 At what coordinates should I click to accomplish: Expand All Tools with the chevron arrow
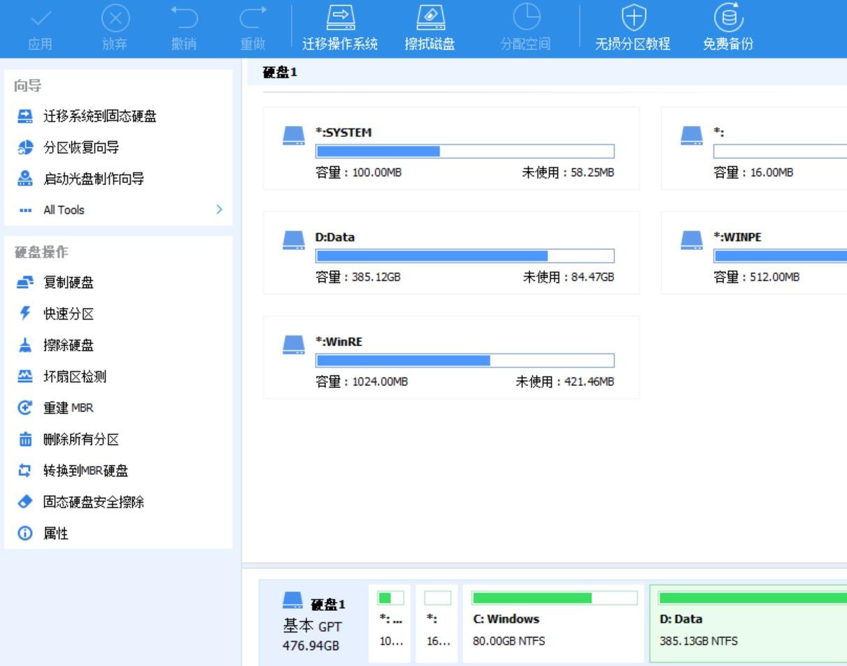[x=219, y=210]
